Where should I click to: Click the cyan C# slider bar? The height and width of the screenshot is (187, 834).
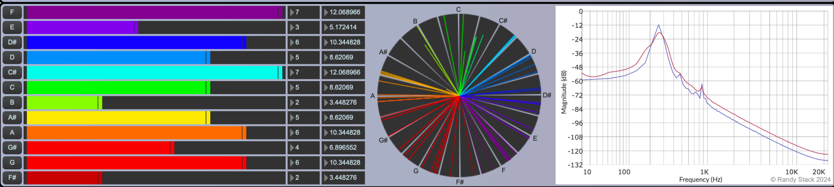(154, 72)
